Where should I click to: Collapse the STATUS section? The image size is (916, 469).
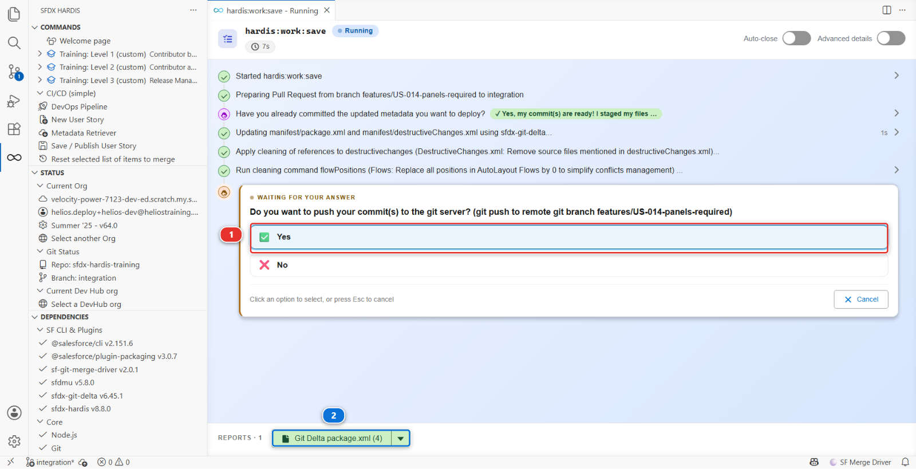tap(35, 172)
